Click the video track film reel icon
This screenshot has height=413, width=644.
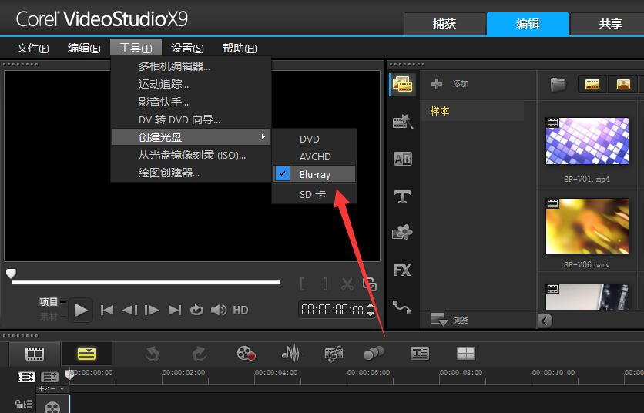(52, 407)
